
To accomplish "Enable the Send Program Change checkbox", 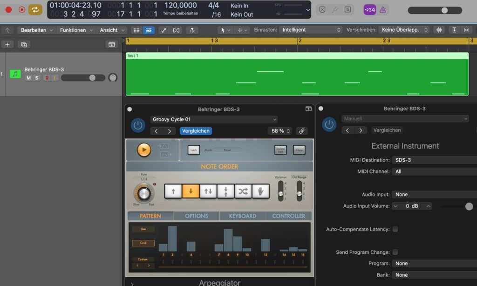I will (x=395, y=252).
